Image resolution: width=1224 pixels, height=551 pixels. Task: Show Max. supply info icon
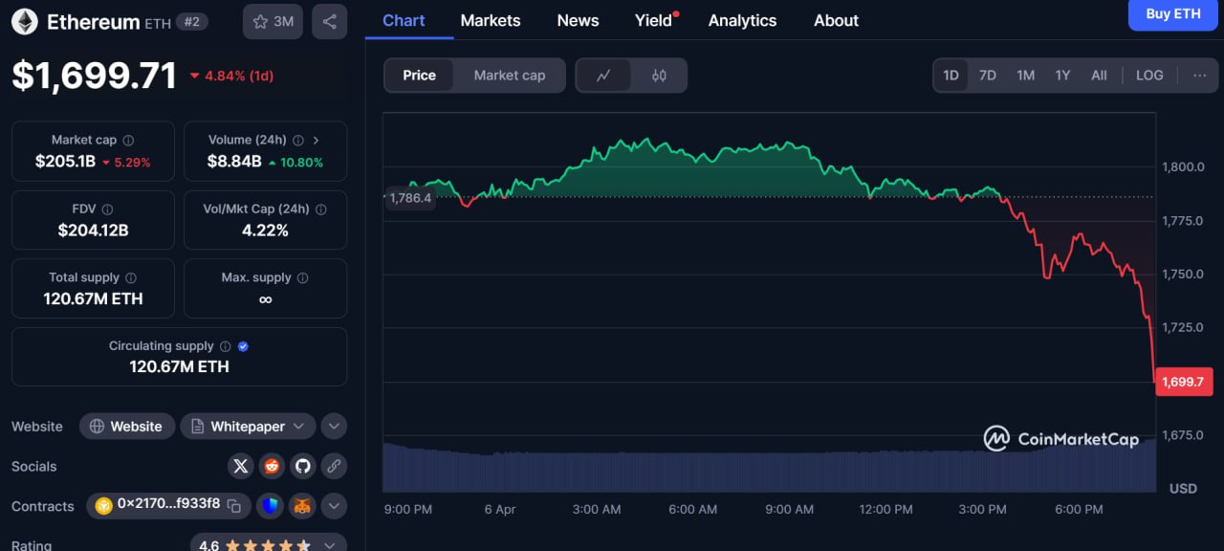tap(303, 278)
